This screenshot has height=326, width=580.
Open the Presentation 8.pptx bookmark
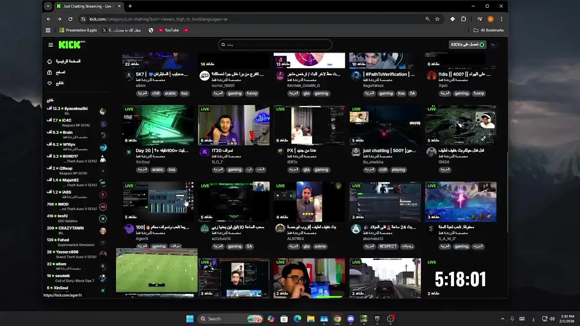[78, 30]
